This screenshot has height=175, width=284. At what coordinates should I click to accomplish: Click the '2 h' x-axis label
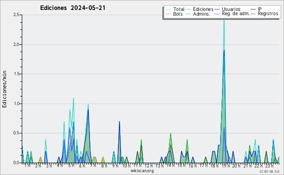(x=38, y=166)
